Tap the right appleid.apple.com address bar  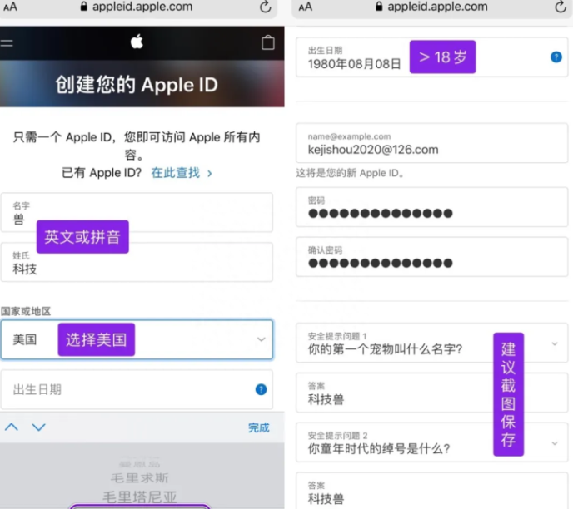pos(432,8)
